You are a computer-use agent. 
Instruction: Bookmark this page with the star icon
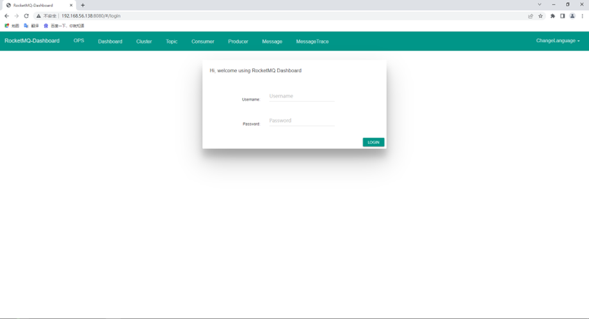click(x=540, y=16)
